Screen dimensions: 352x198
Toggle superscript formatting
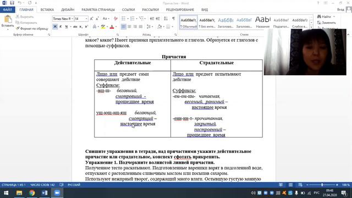(x=86, y=27)
